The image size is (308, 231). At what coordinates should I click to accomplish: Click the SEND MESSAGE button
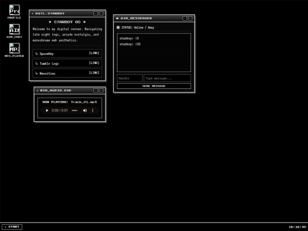pyautogui.click(x=154, y=86)
